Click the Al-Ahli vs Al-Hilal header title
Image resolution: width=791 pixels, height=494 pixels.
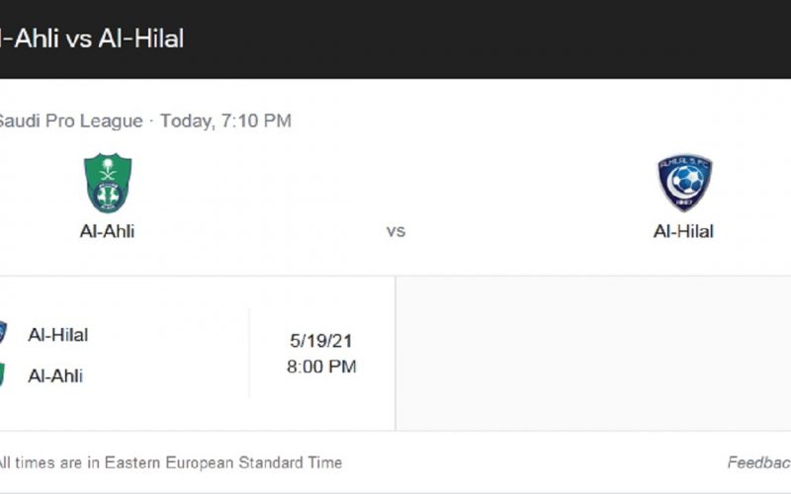(92, 39)
